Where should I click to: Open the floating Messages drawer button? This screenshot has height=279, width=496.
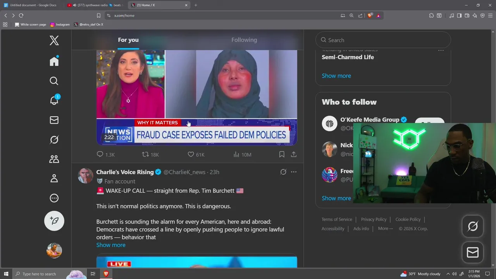(x=473, y=253)
